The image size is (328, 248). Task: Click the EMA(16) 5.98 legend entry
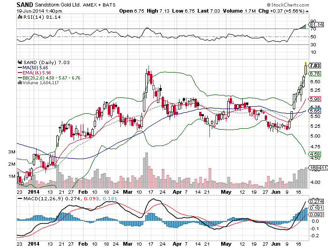click(37, 73)
